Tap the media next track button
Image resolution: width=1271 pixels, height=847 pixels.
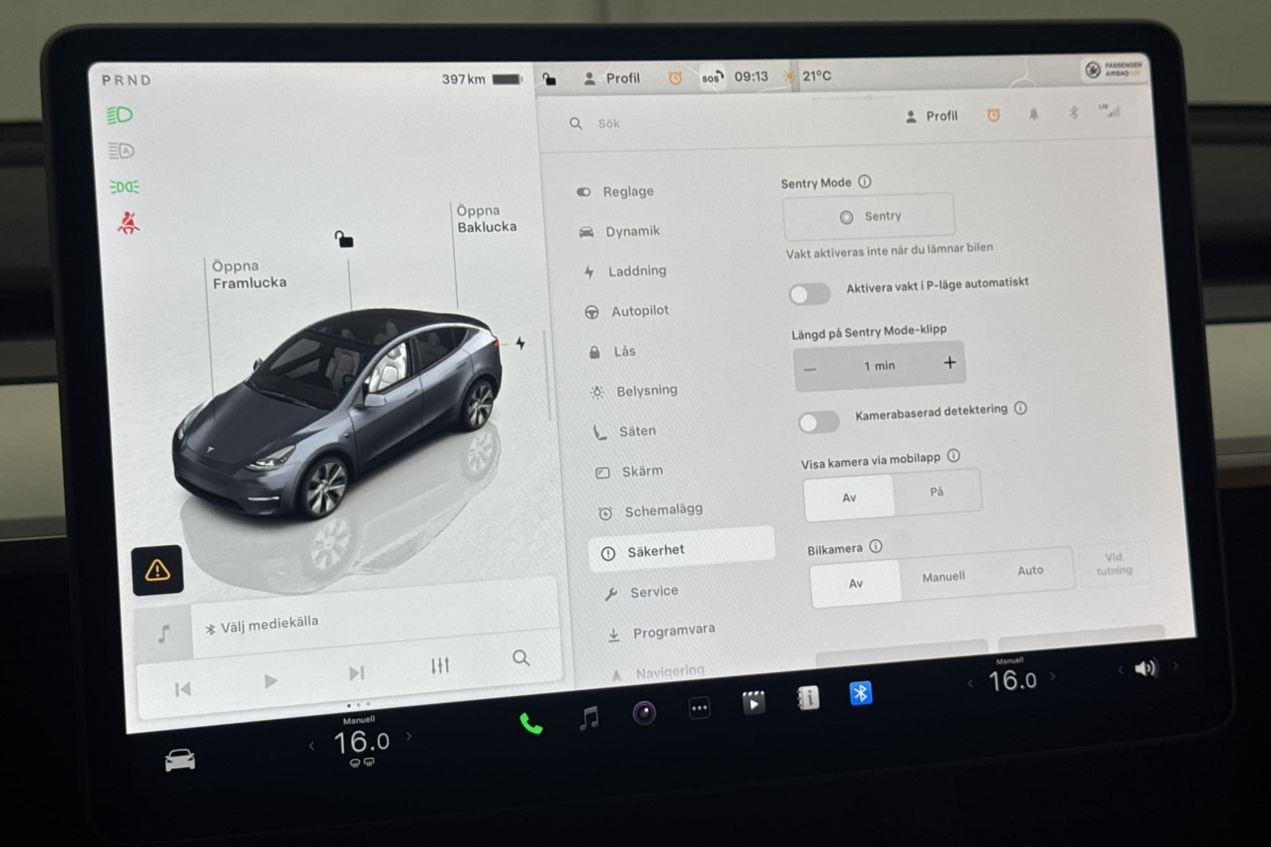pyautogui.click(x=357, y=673)
